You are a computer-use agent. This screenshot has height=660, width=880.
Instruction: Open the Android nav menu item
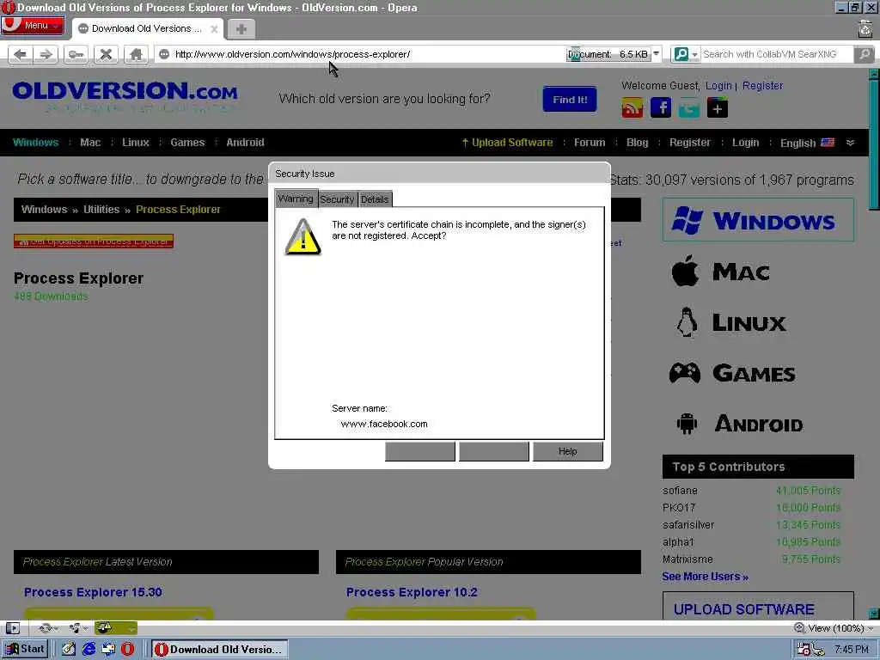click(x=245, y=143)
